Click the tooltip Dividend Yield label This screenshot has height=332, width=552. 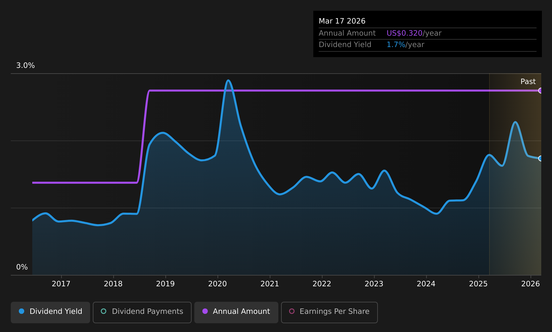(x=345, y=45)
